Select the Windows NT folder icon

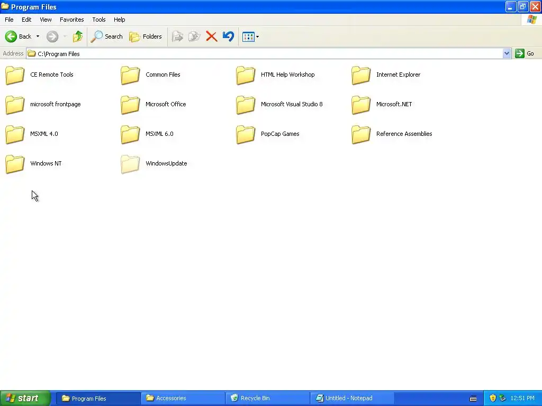click(x=15, y=164)
